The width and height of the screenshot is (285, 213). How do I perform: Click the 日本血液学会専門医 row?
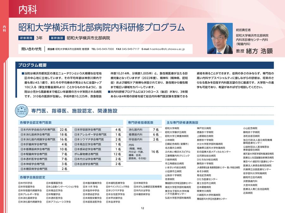click(x=98, y=164)
